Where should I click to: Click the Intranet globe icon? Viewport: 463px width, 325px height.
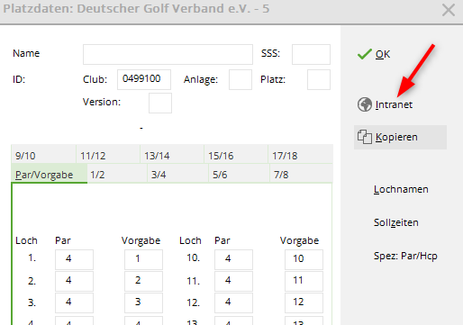coord(365,104)
